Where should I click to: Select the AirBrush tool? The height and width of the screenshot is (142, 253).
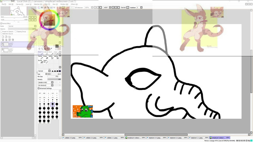46,53
